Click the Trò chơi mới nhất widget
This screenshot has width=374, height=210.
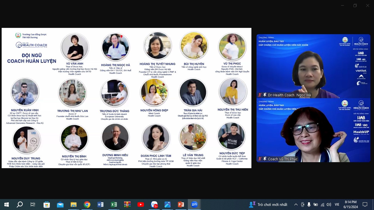pos(268,205)
